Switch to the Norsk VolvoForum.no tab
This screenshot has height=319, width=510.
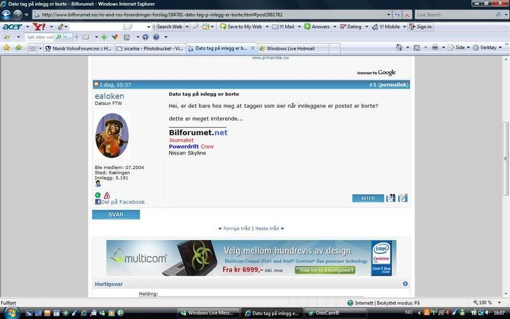pyautogui.click(x=82, y=48)
